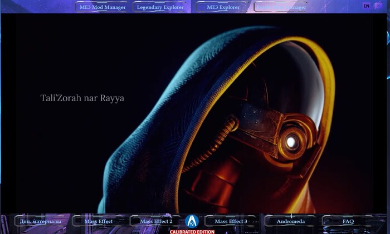
Task: Open the ME3 Explorer tool
Action: pos(223,7)
